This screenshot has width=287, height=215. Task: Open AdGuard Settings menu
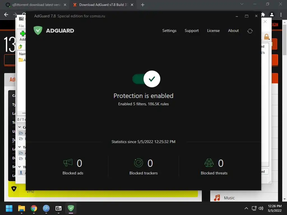(169, 31)
